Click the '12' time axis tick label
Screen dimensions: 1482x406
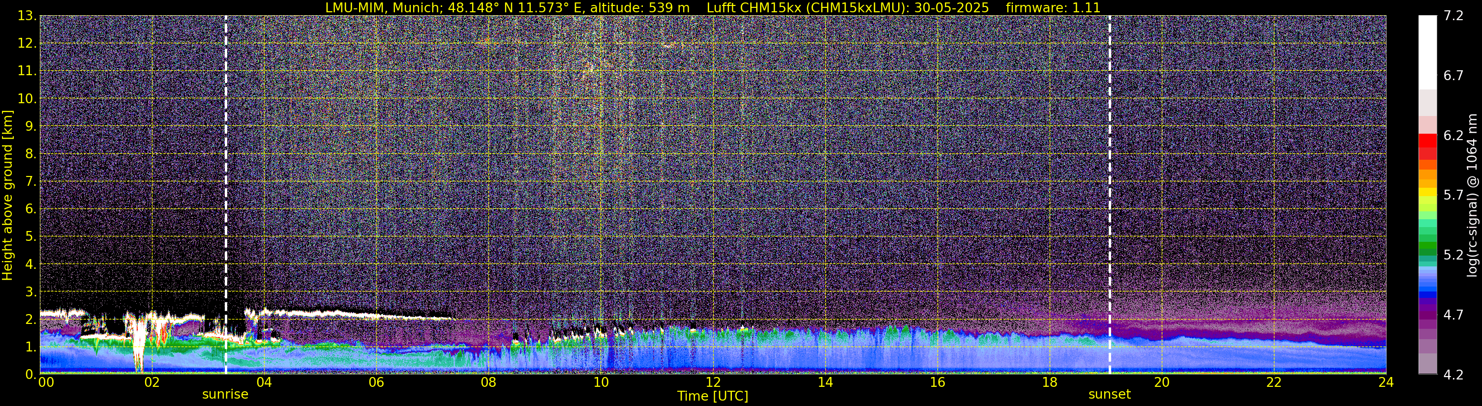[713, 382]
